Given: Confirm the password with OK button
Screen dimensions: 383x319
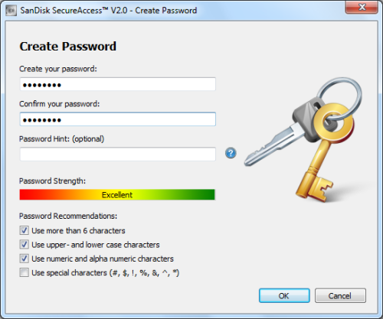Looking at the screenshot, I should (x=284, y=296).
